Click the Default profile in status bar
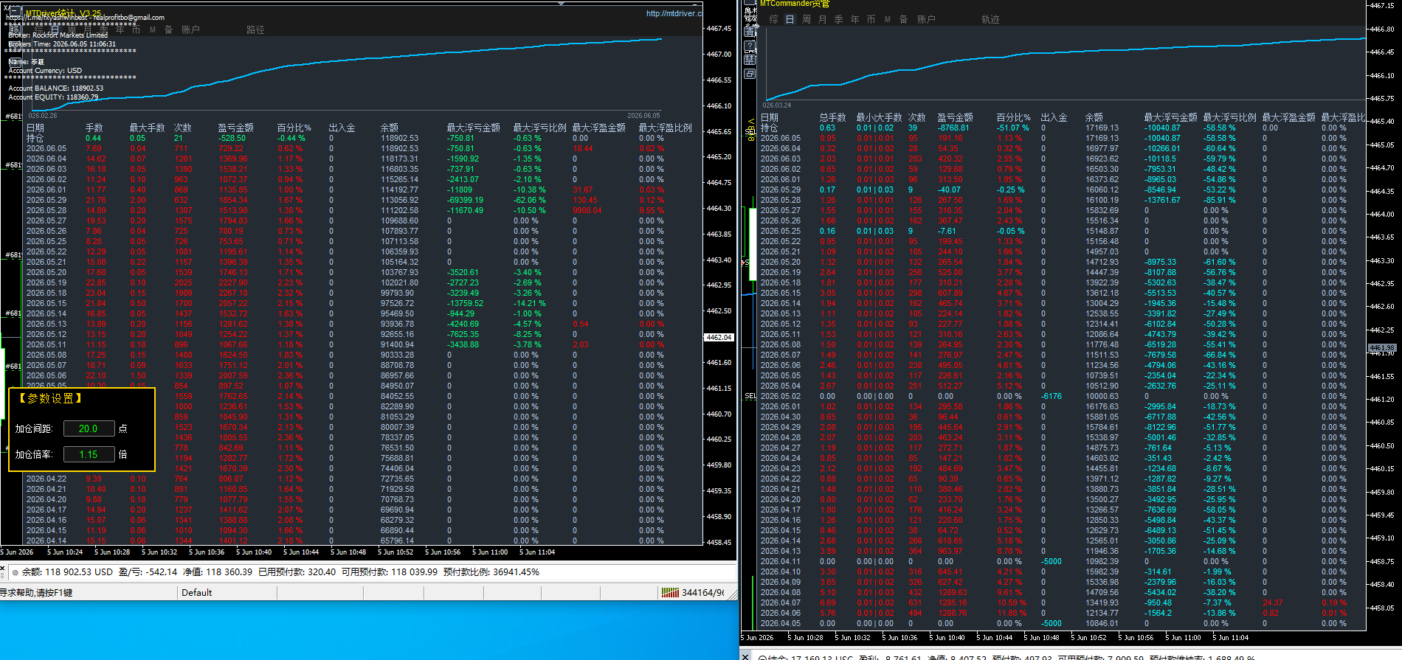1402x660 pixels. pos(196,592)
